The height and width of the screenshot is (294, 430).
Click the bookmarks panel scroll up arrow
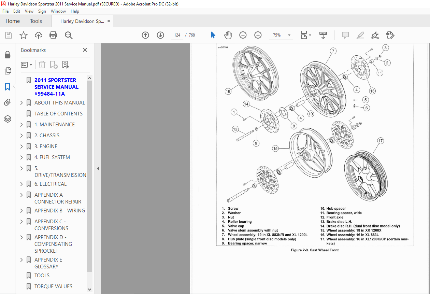(90, 78)
